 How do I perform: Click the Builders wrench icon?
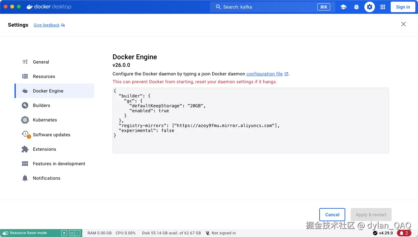(25, 105)
